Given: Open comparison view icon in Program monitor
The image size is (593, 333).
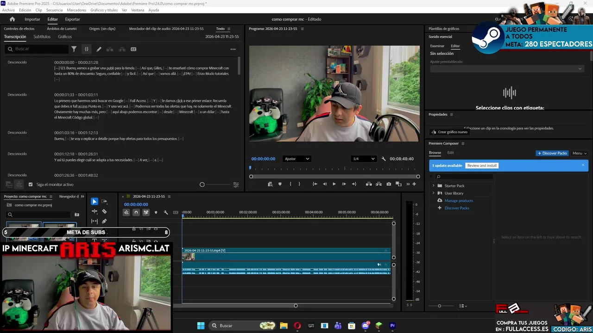Looking at the screenshot, I should [x=398, y=184].
